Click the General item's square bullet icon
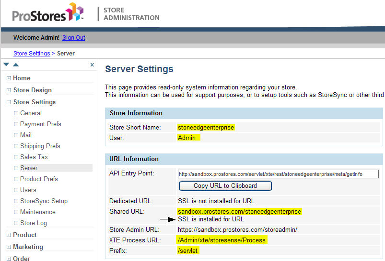Viewport: 385px width, 261px height. point(16,113)
